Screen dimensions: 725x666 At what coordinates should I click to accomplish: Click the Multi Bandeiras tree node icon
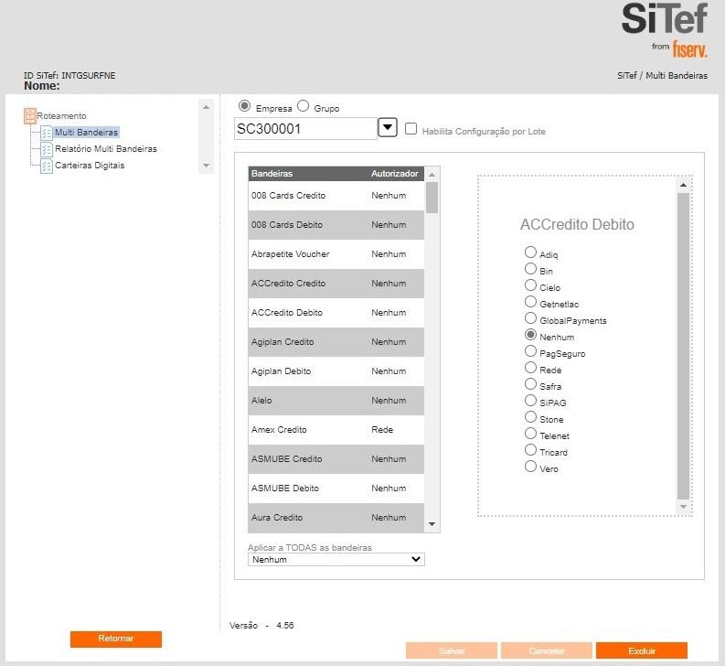pyautogui.click(x=47, y=133)
